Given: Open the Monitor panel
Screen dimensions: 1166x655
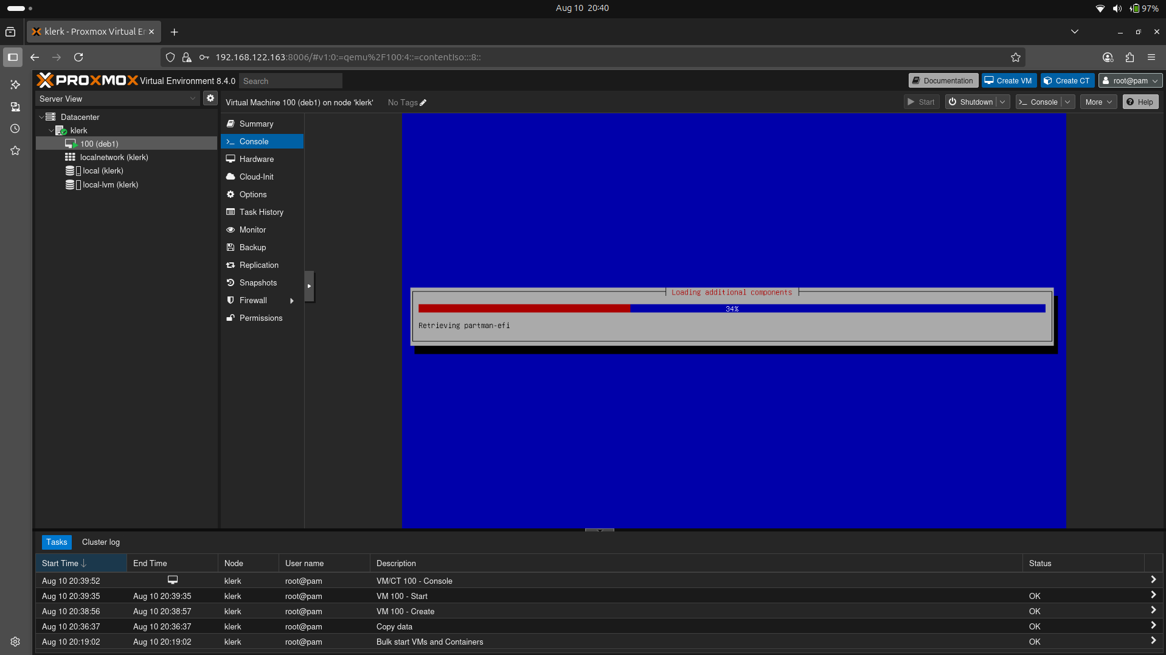Looking at the screenshot, I should [x=252, y=229].
